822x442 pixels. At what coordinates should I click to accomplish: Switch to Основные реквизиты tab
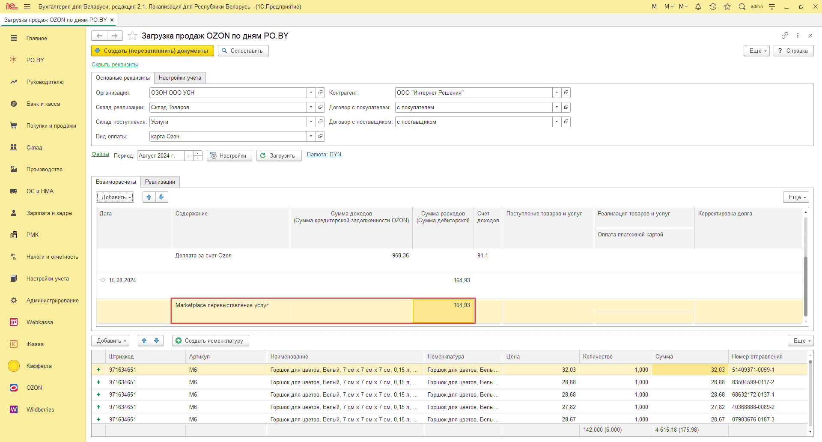pyautogui.click(x=123, y=78)
